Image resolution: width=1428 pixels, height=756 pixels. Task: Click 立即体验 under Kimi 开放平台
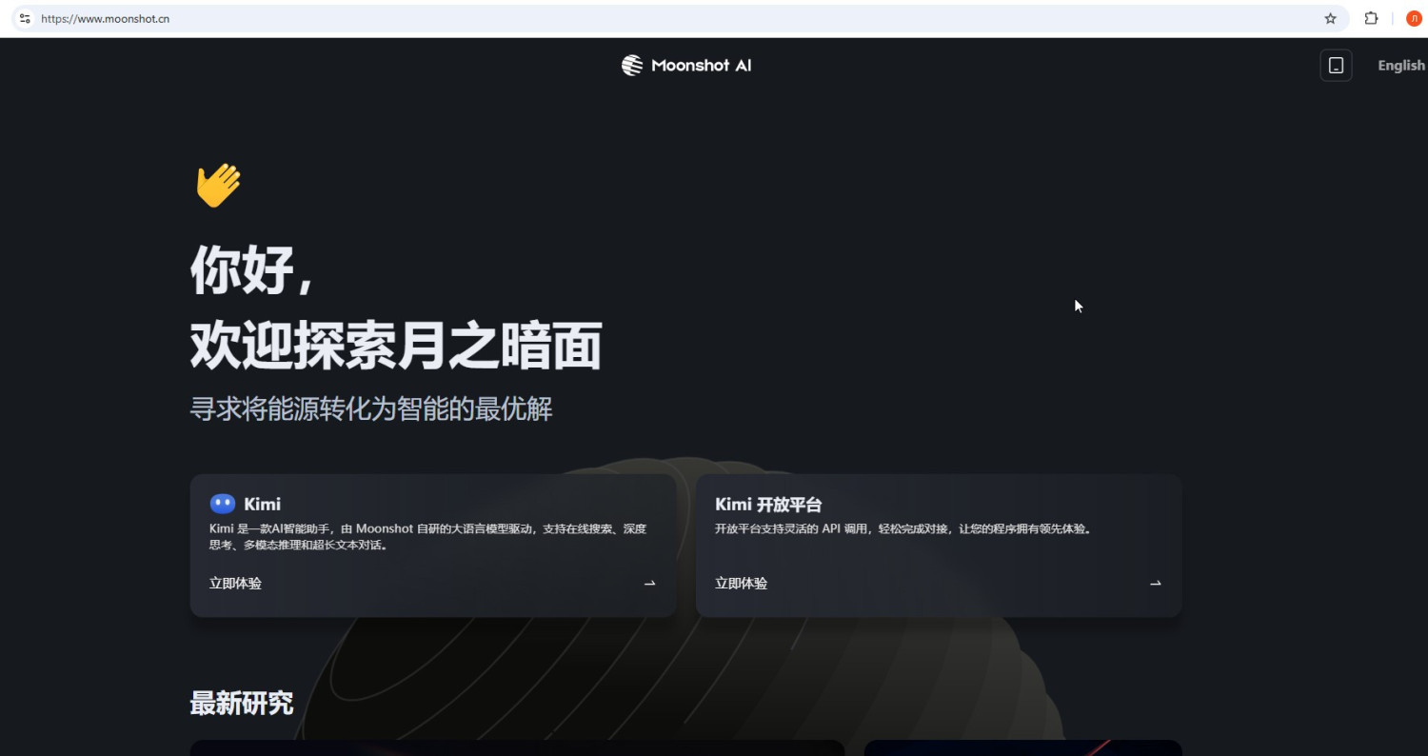741,584
